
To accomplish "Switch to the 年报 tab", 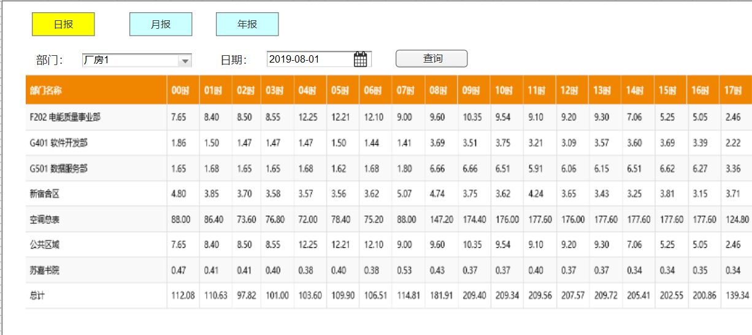I will [x=247, y=25].
